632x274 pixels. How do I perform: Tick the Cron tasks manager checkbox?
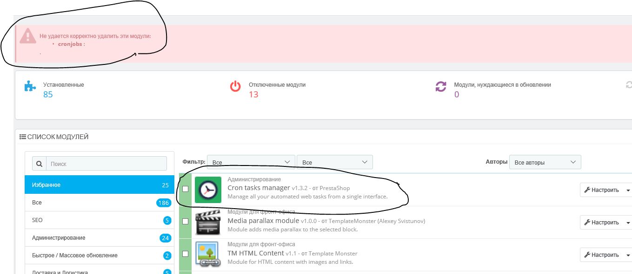185,189
